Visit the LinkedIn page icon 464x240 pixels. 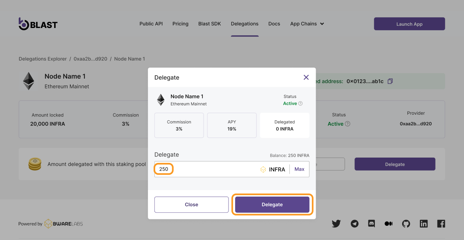point(424,224)
